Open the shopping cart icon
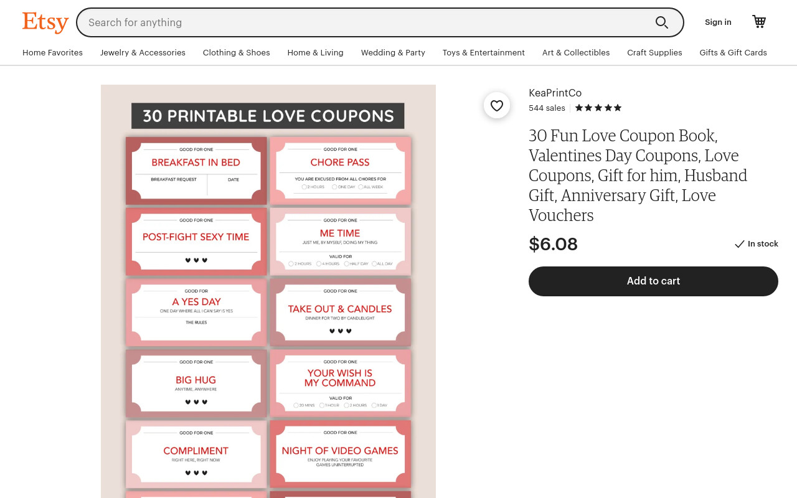797x498 pixels. coord(759,22)
